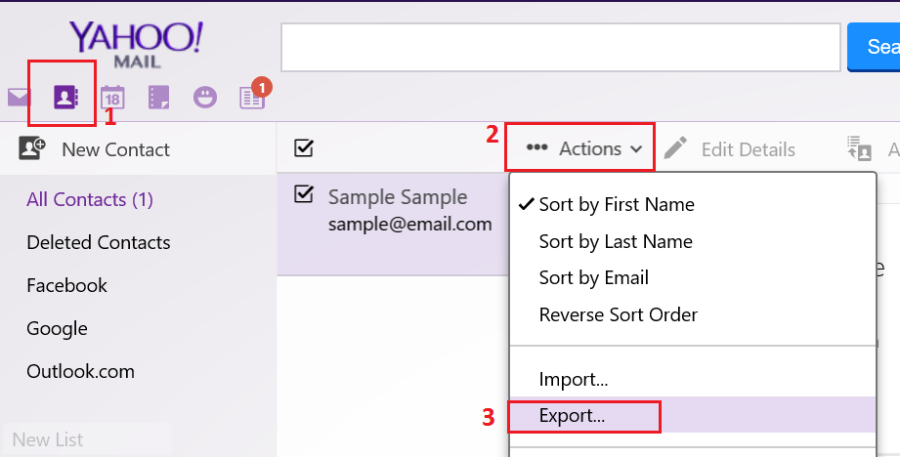Select Export... from the Actions menu
The height and width of the screenshot is (457, 900).
693,415
